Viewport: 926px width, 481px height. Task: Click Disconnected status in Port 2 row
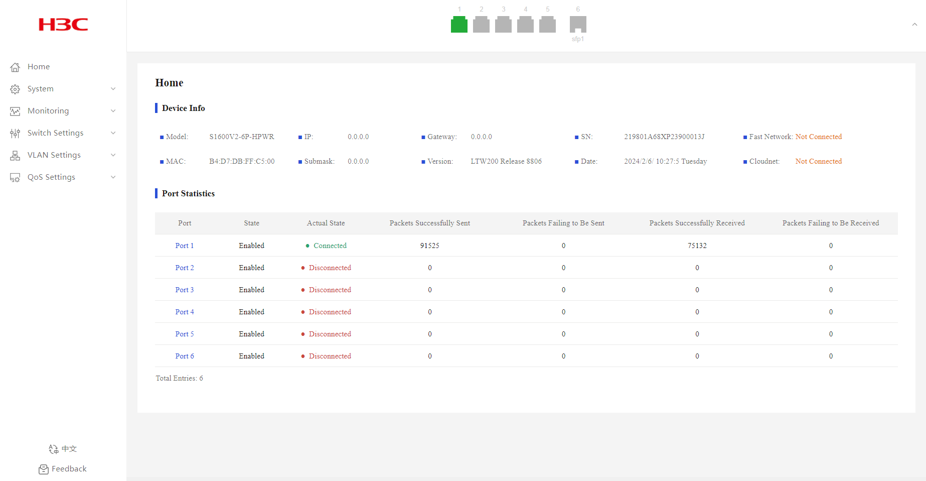pyautogui.click(x=330, y=268)
